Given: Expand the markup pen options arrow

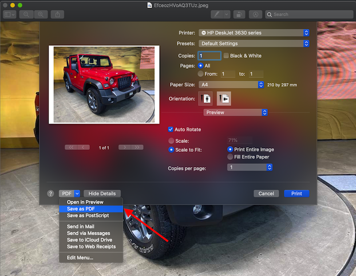Looking at the screenshot, I should (227, 14).
